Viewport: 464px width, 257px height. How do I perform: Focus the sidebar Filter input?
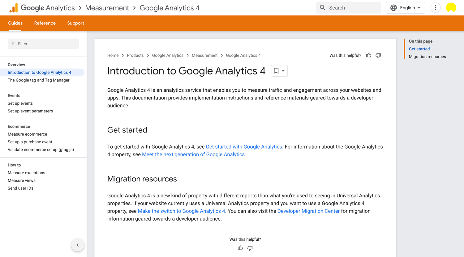43,44
